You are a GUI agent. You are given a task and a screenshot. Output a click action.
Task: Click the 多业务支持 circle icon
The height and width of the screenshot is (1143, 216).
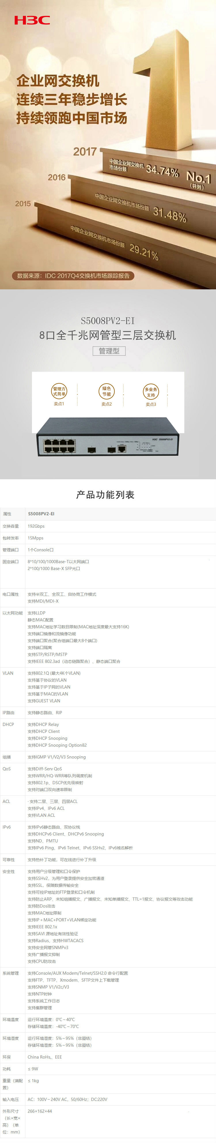point(151,391)
